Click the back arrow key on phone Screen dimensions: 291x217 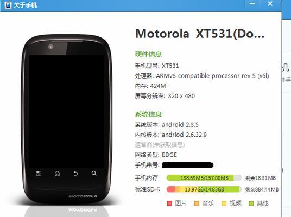(x=75, y=174)
